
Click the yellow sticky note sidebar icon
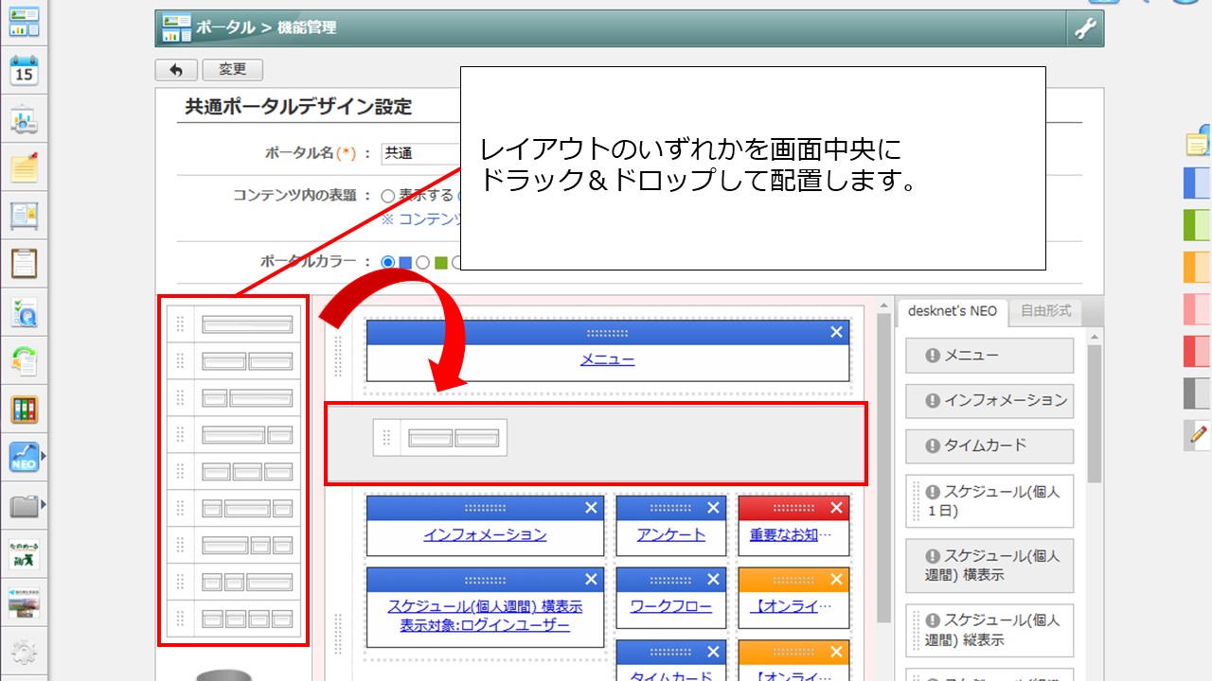click(x=24, y=167)
